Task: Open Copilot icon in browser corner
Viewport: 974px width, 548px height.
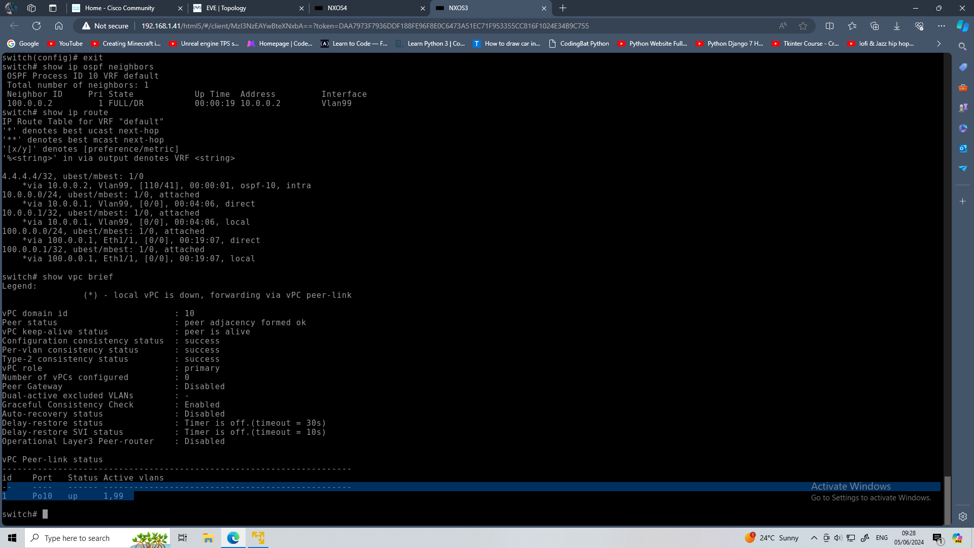Action: coord(962,26)
